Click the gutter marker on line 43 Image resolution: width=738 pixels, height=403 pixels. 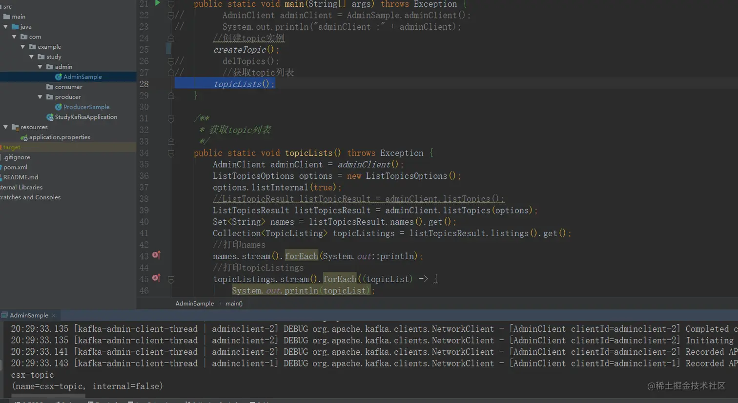[156, 255]
